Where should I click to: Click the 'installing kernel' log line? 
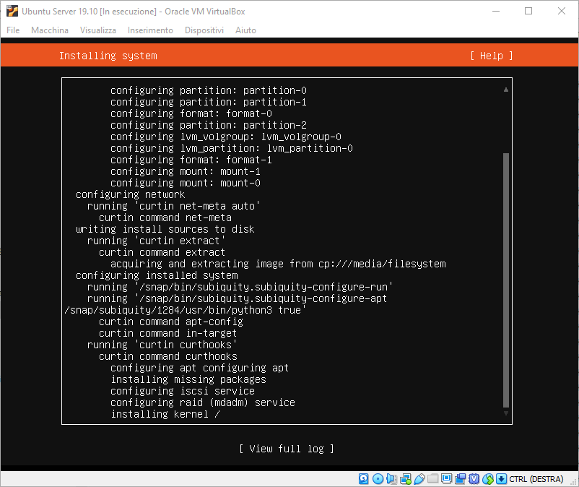165,414
